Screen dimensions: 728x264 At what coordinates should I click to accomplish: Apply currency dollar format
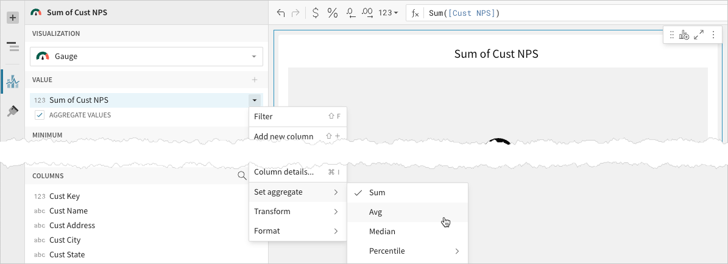click(315, 13)
